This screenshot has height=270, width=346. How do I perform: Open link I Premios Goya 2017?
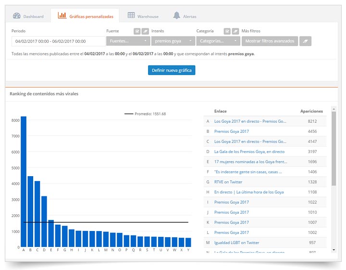pyautogui.click(x=232, y=202)
